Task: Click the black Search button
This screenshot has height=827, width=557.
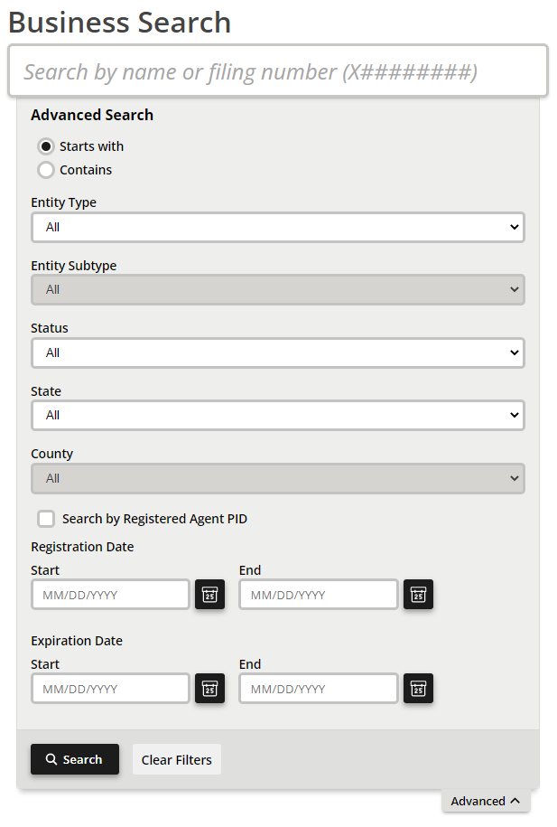Action: 74,759
